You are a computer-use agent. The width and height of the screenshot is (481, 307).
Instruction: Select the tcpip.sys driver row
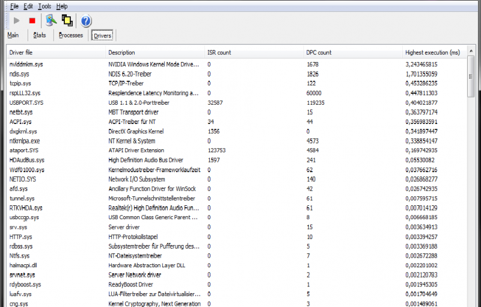coord(237,84)
